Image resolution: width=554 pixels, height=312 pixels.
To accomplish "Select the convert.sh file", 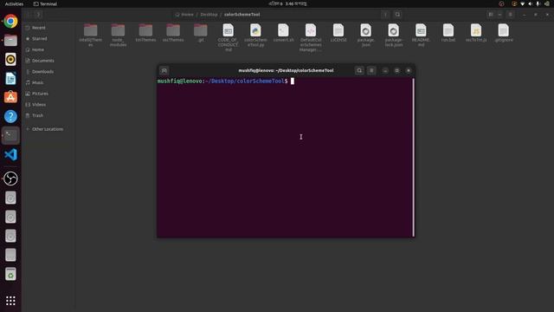I will pyautogui.click(x=283, y=33).
